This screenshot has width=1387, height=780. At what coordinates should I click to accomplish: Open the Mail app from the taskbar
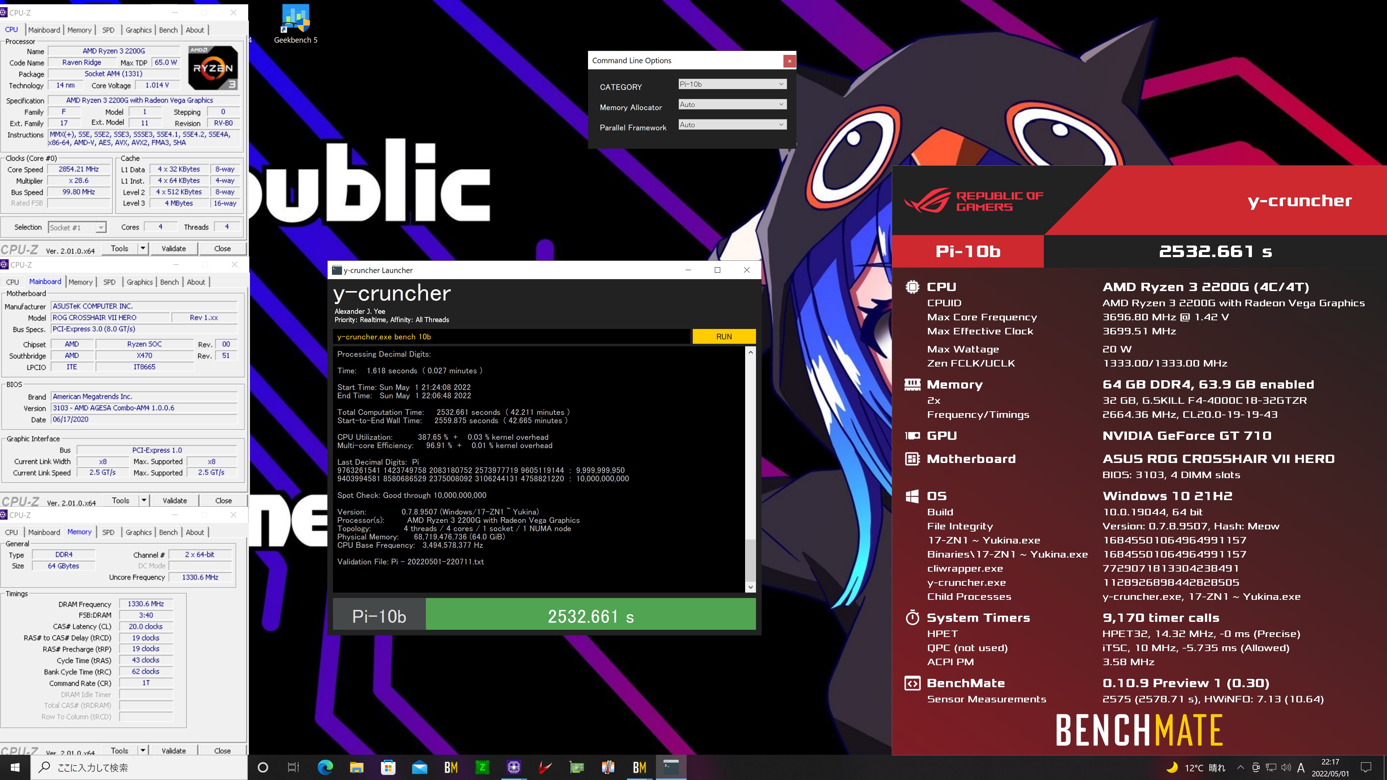point(419,767)
